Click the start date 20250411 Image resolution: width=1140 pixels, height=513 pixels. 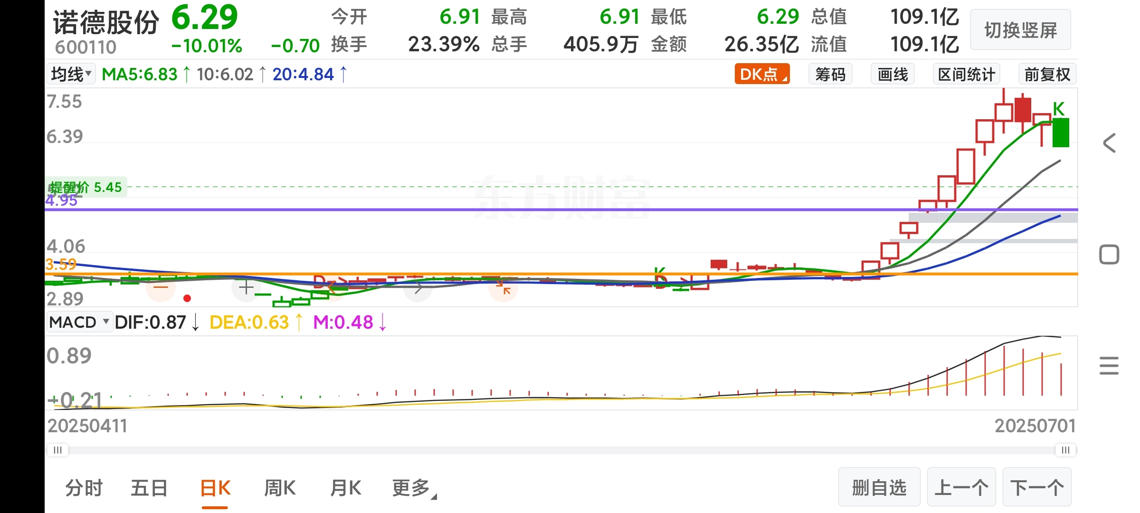click(87, 426)
